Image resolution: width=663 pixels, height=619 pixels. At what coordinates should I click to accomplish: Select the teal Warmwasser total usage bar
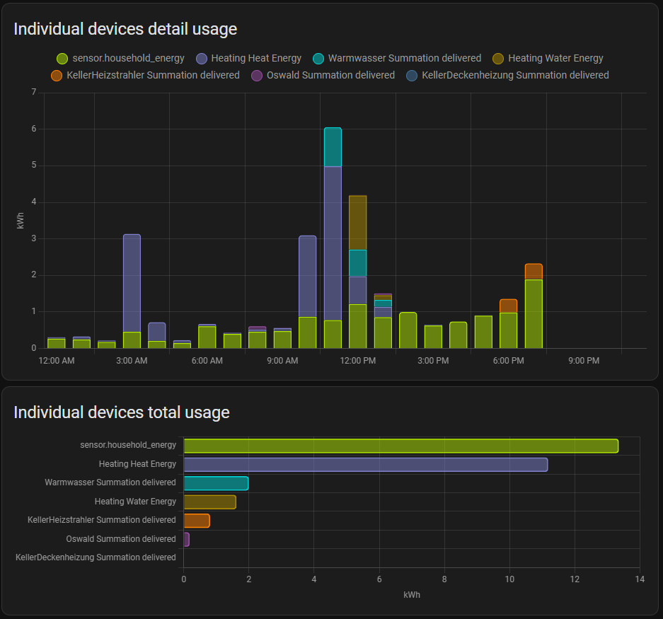point(216,483)
